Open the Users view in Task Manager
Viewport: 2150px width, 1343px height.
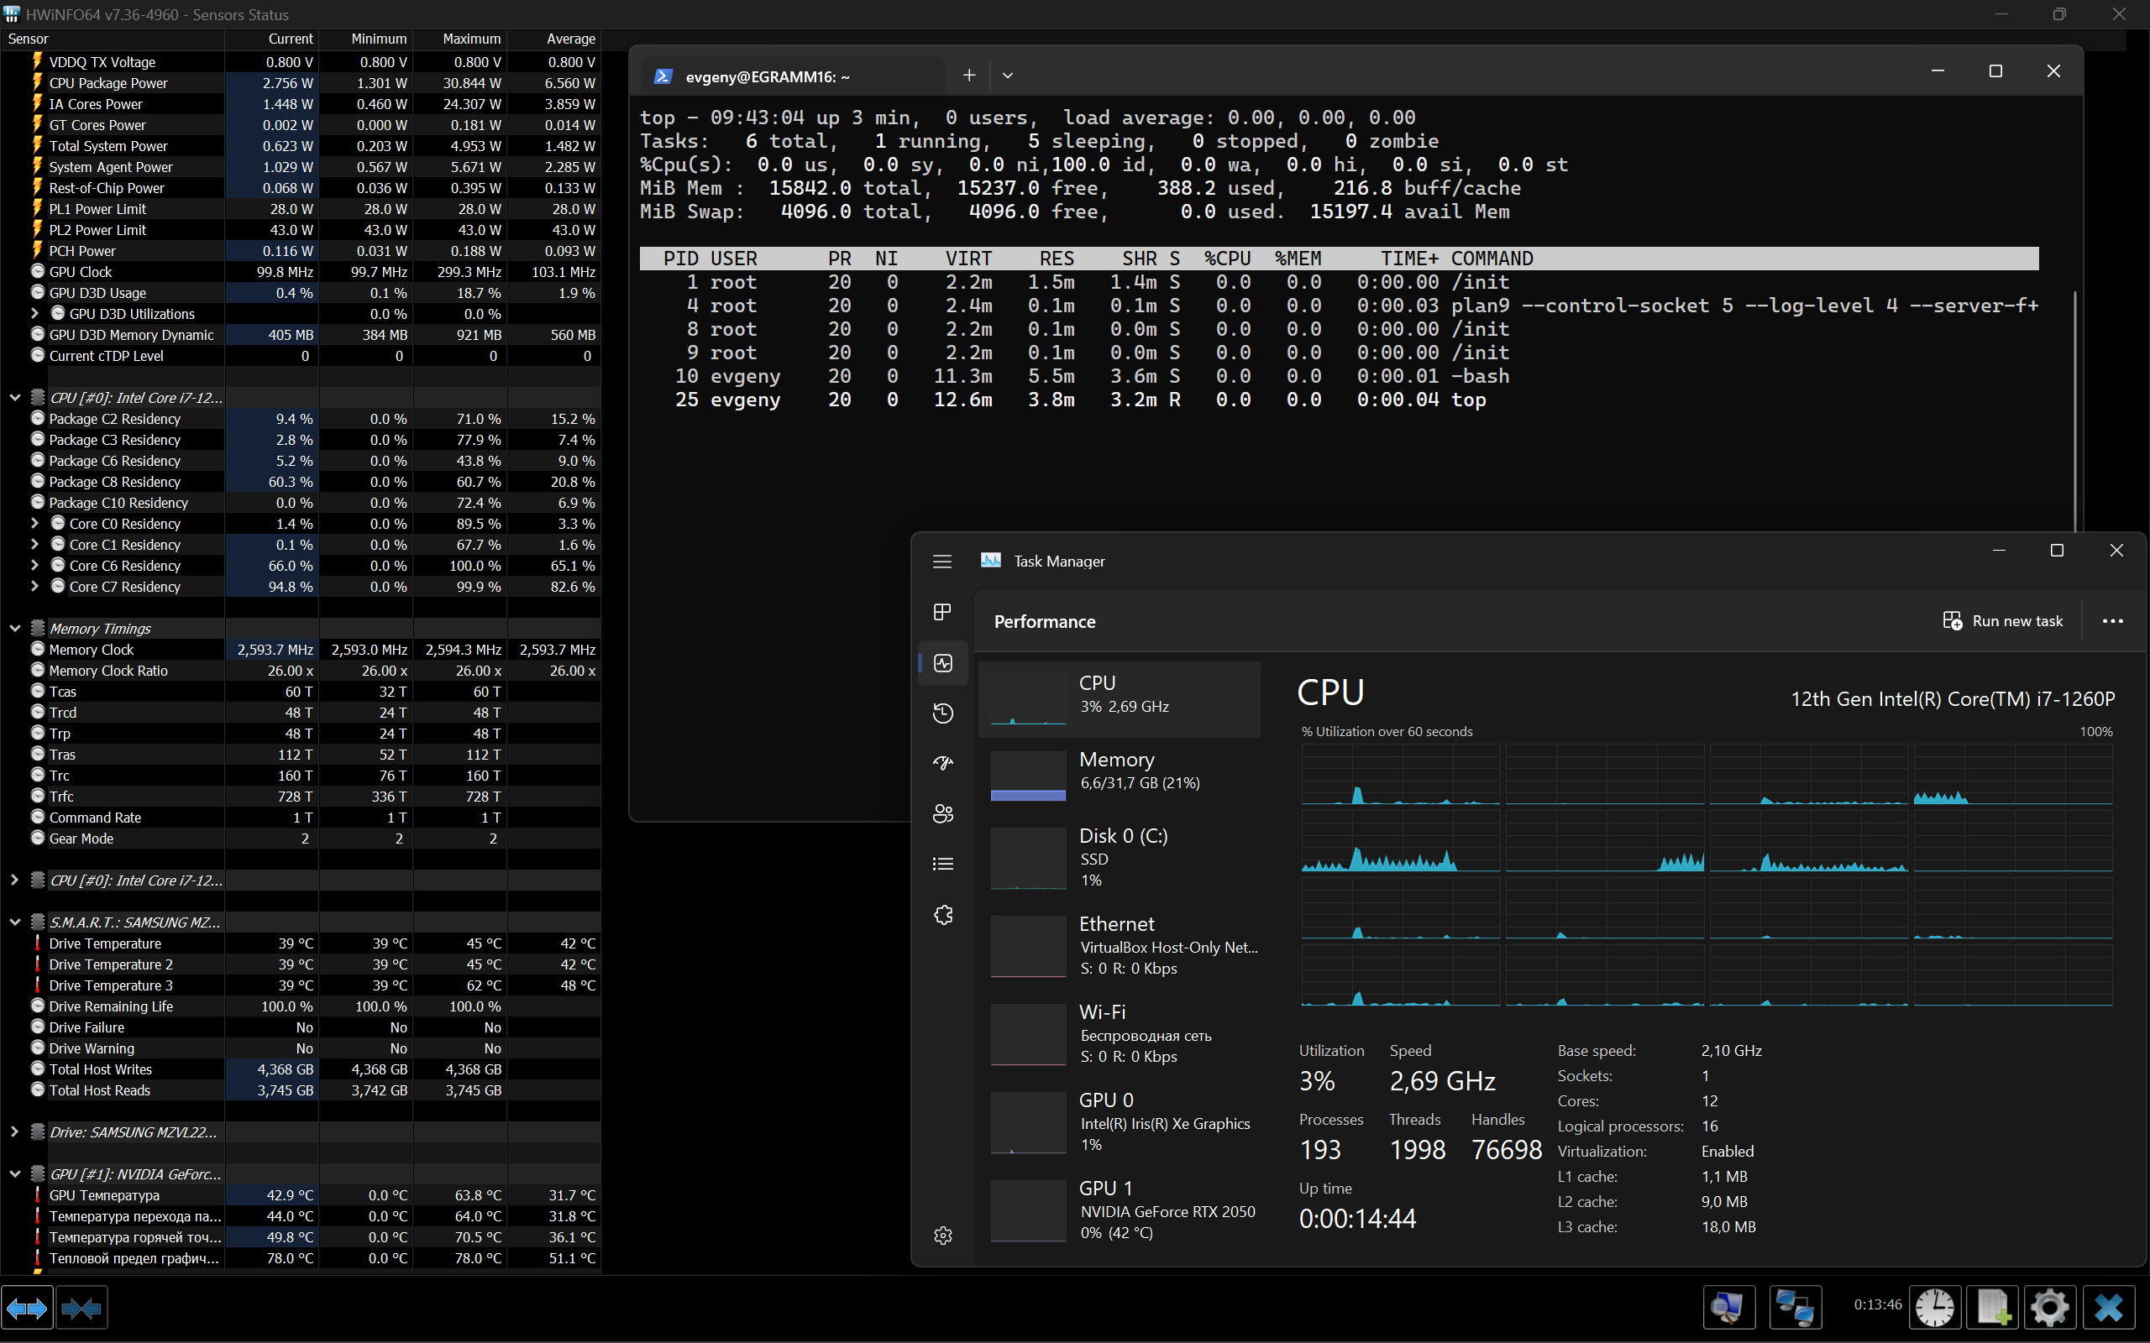[941, 813]
